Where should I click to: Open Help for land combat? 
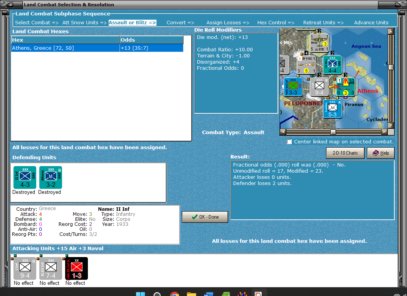pos(380,153)
